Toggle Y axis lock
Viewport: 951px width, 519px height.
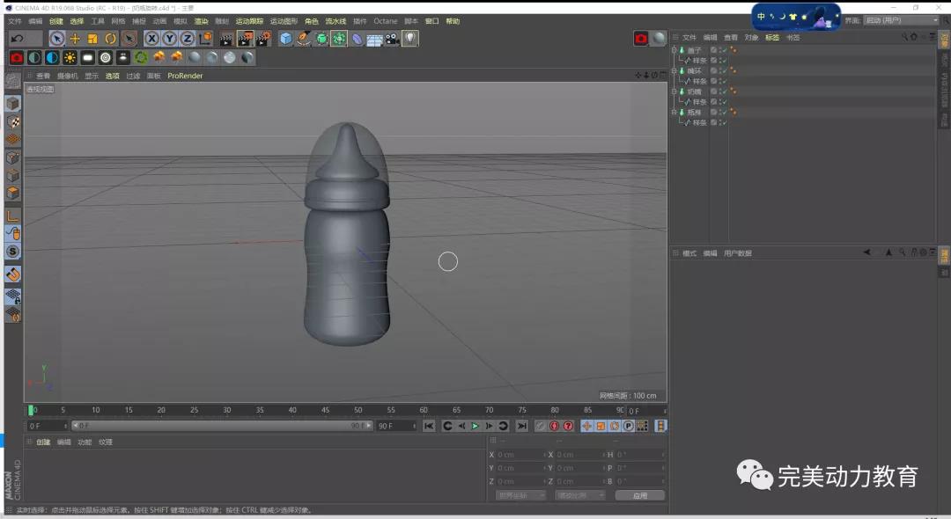[x=169, y=39]
